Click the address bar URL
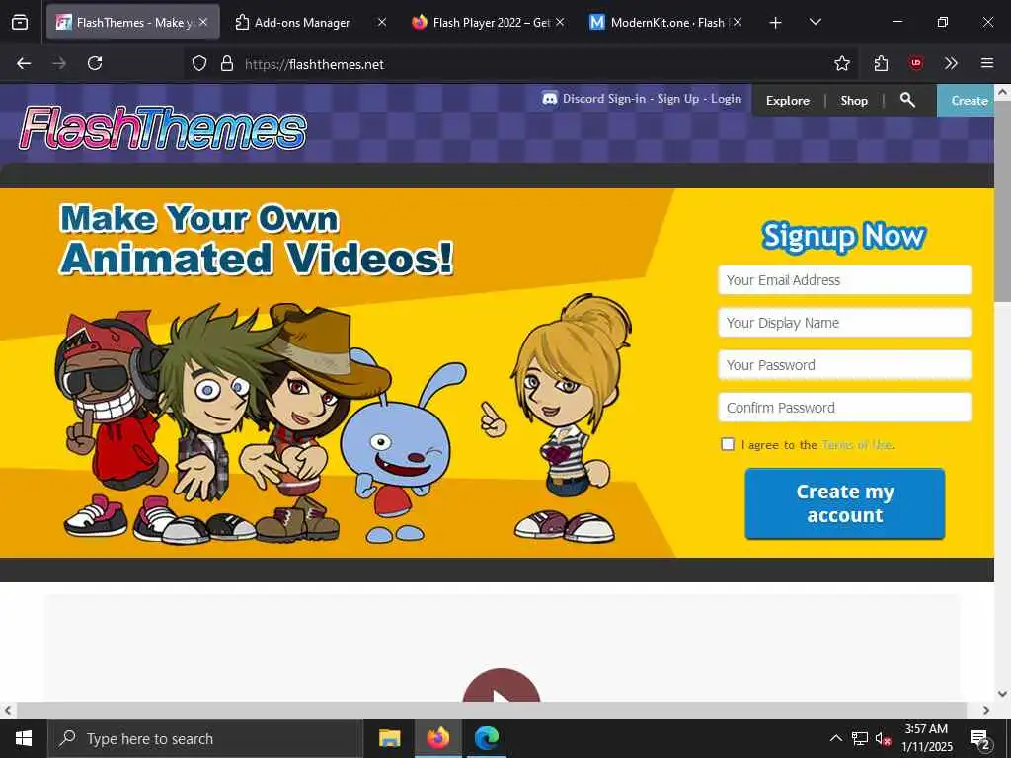The width and height of the screenshot is (1011, 758). (314, 64)
